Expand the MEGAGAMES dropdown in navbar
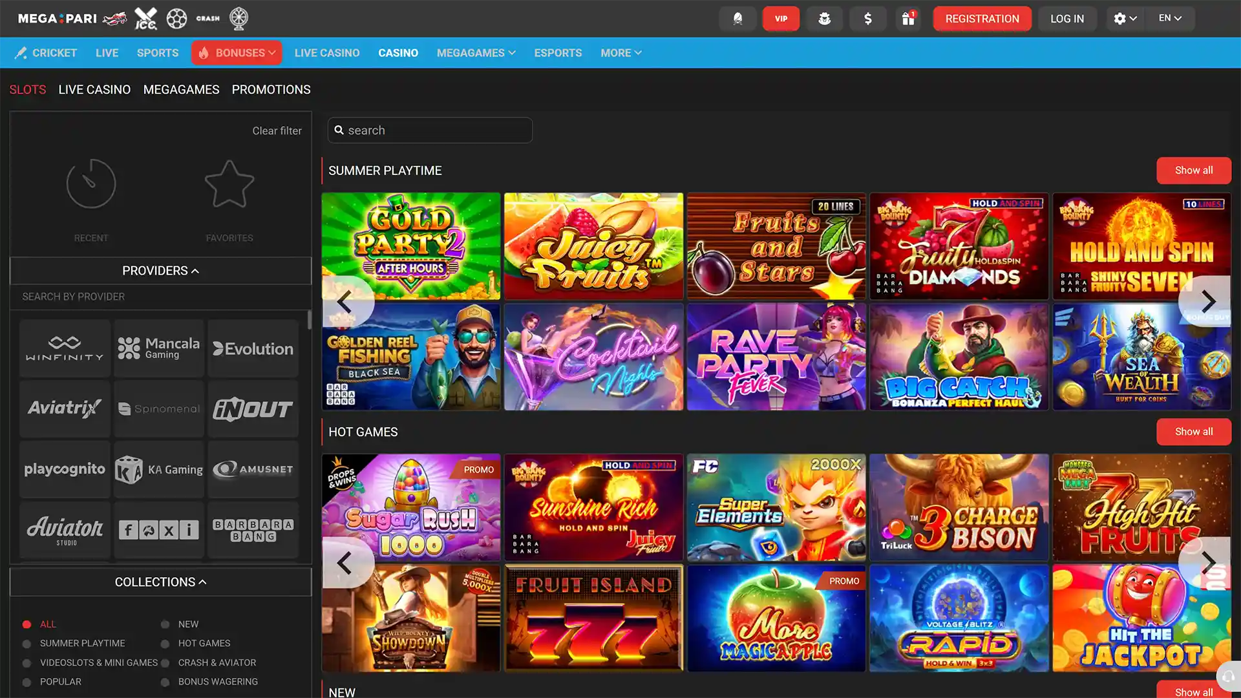 click(476, 53)
